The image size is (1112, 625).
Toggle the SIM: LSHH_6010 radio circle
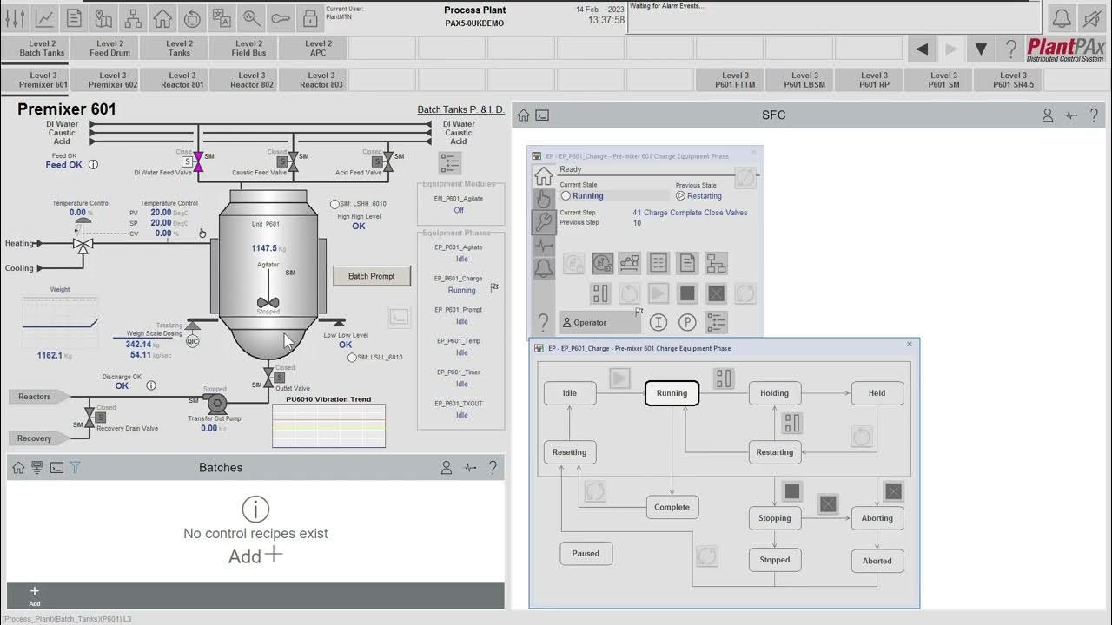[334, 204]
